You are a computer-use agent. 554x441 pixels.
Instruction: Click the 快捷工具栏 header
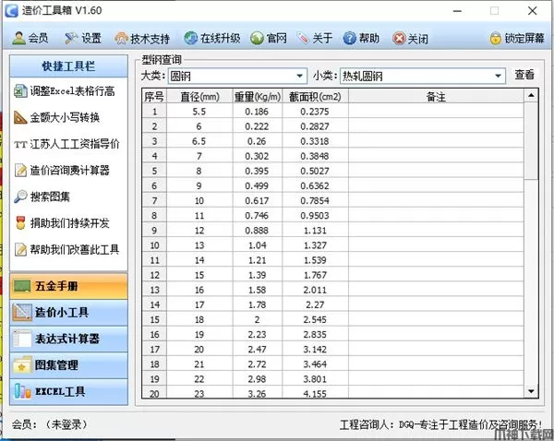pos(68,66)
